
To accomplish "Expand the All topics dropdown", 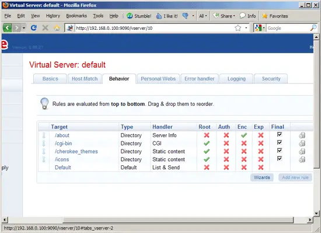I will point(203,16).
